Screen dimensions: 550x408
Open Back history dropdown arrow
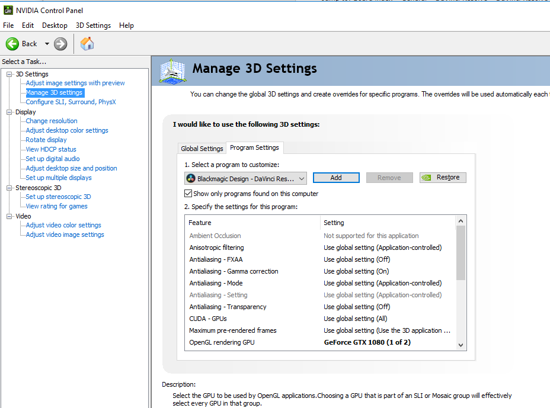click(47, 44)
